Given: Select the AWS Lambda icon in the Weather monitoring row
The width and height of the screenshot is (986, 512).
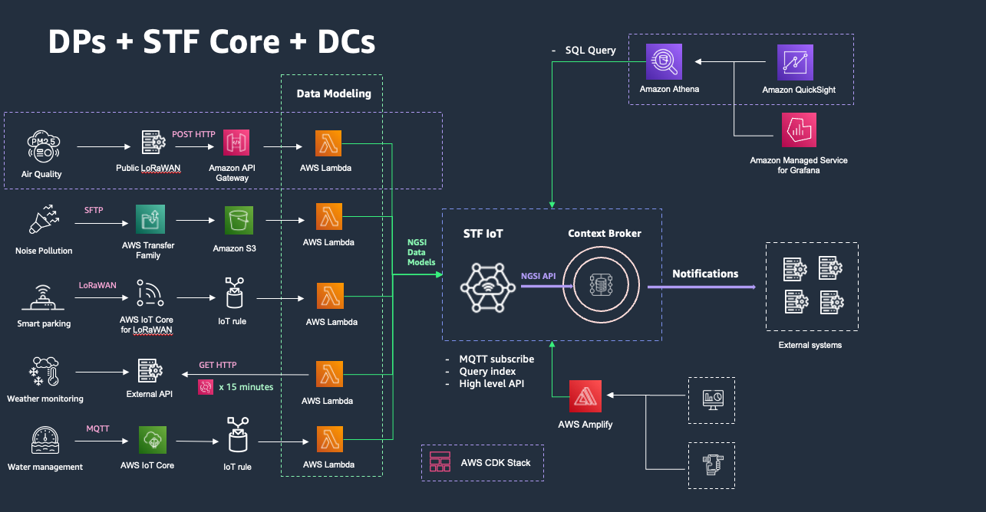Looking at the screenshot, I should [x=328, y=374].
